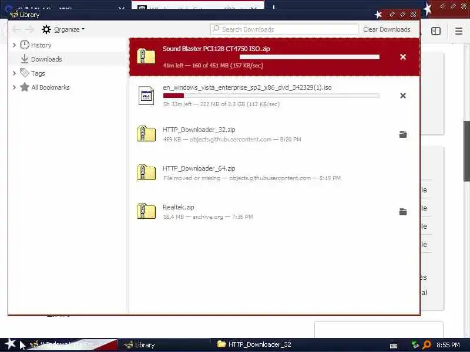The image size is (470, 352).
Task: Click the Realtek.zip archive icon
Action: click(146, 211)
